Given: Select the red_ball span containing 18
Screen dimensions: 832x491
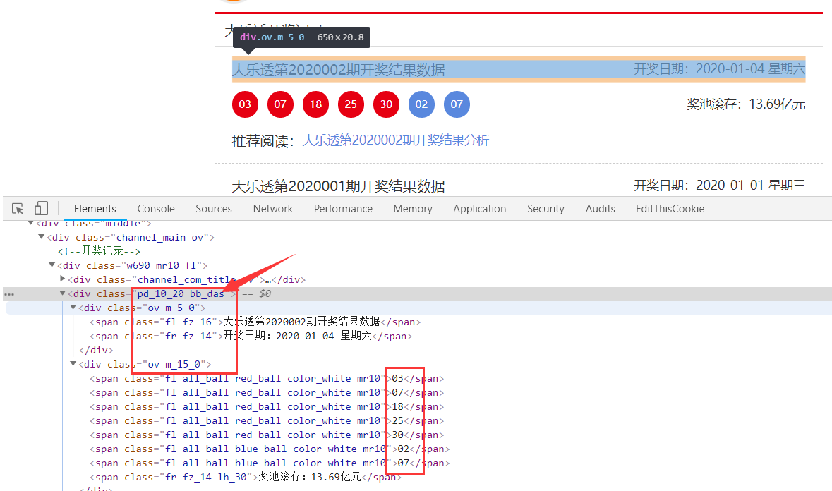Looking at the screenshot, I should [x=266, y=406].
